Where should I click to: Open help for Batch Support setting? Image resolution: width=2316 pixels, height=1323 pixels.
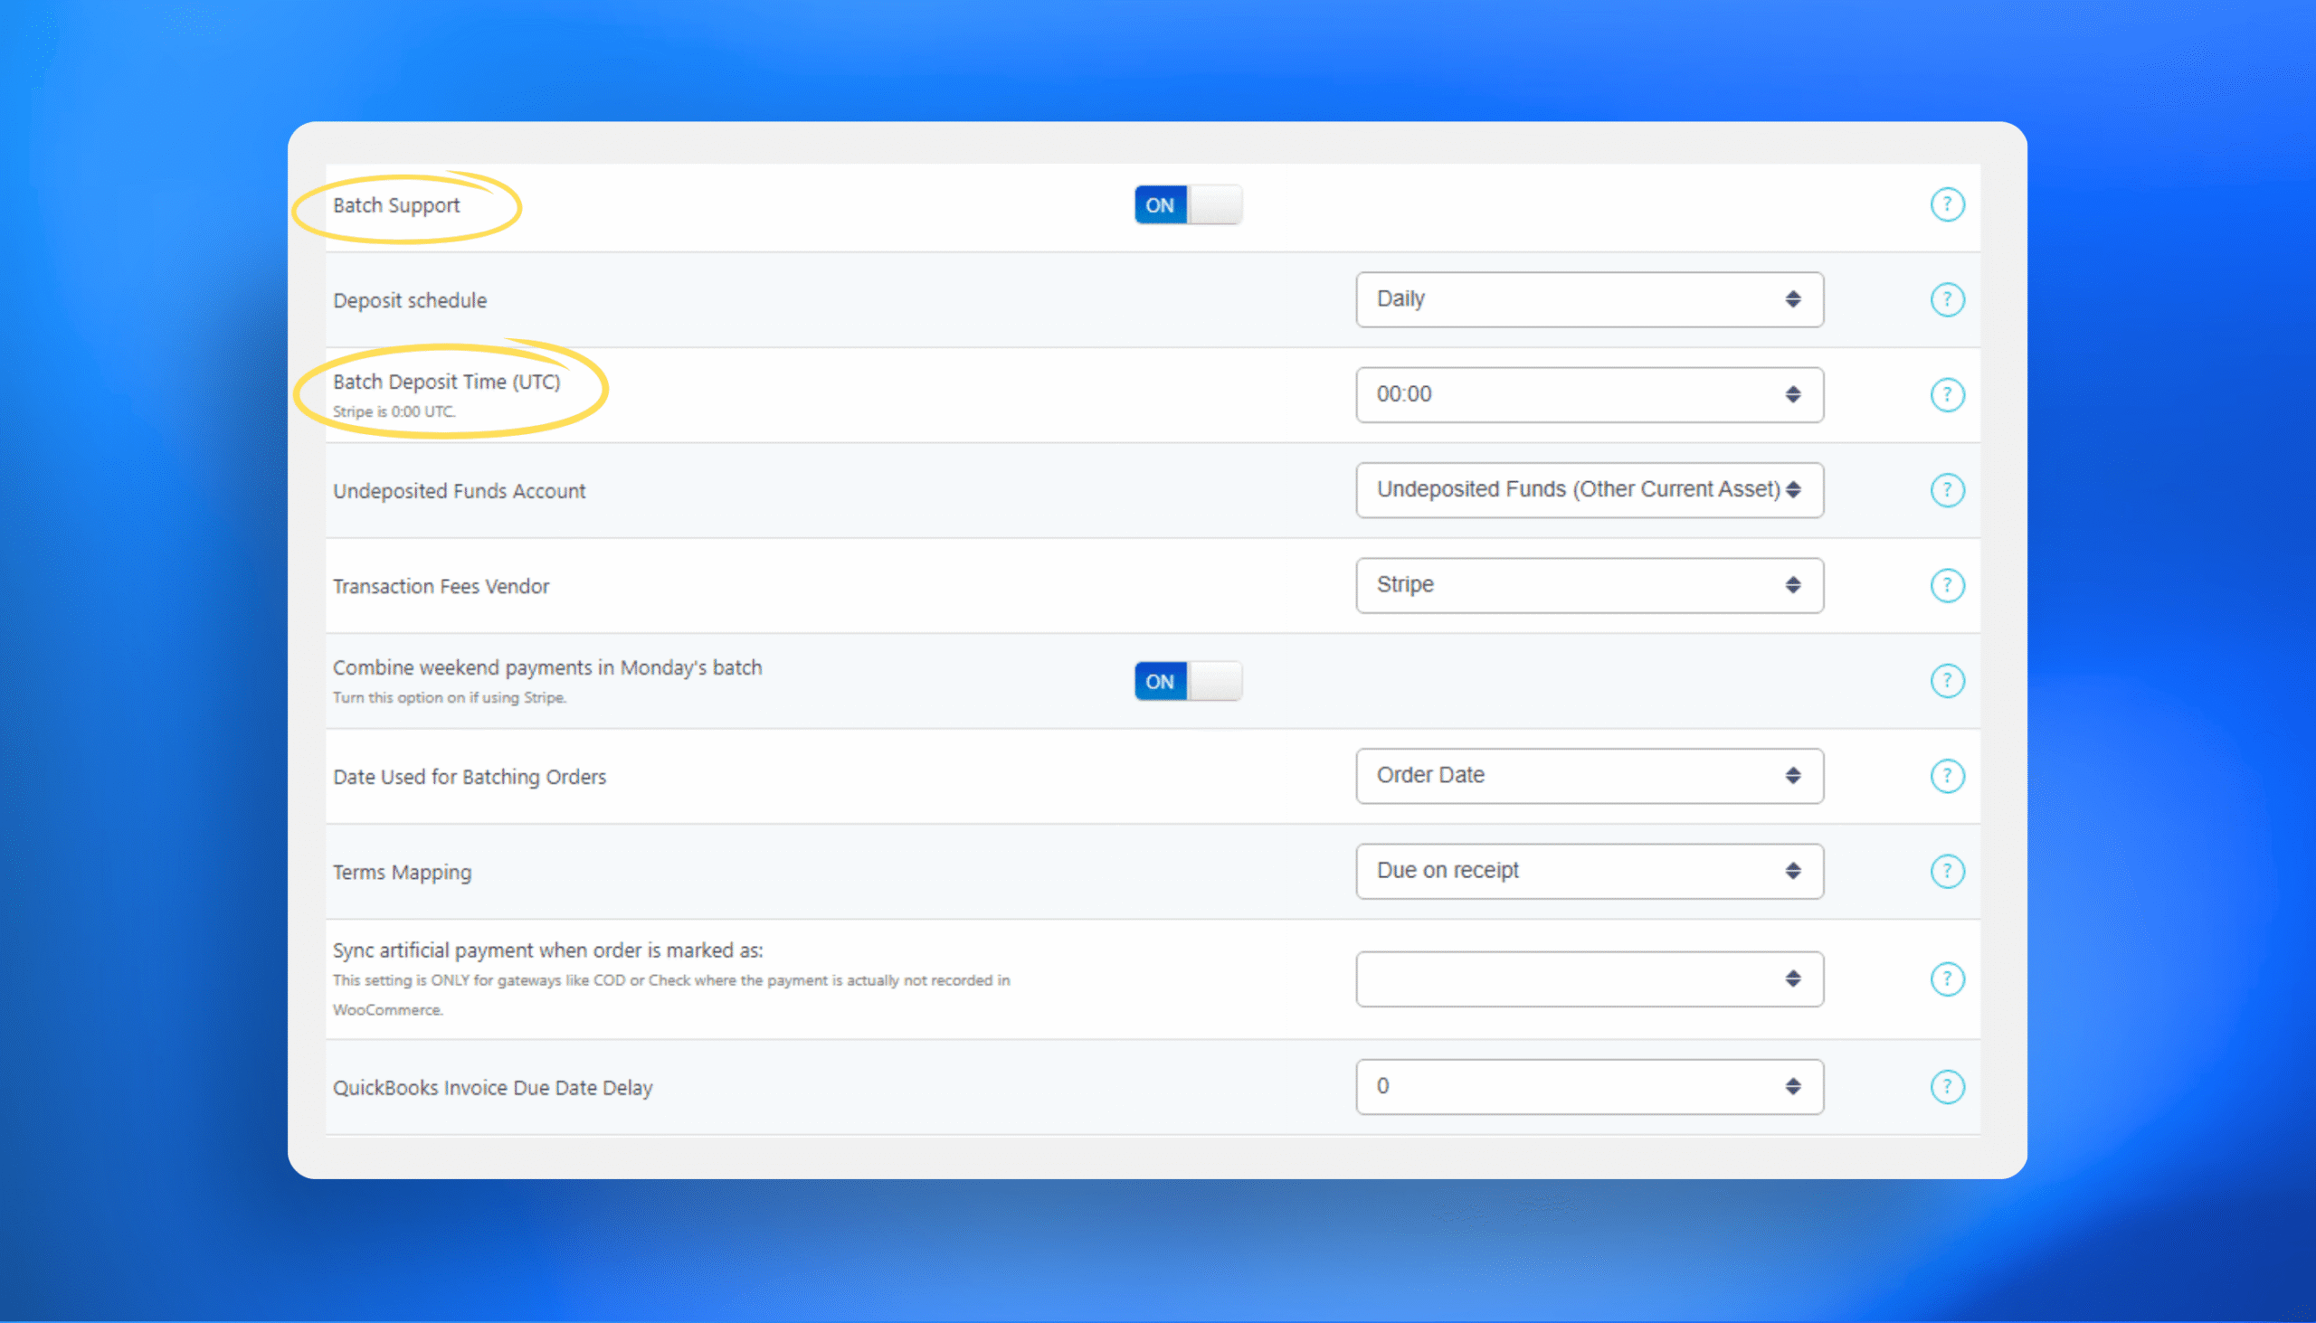pyautogui.click(x=1947, y=204)
